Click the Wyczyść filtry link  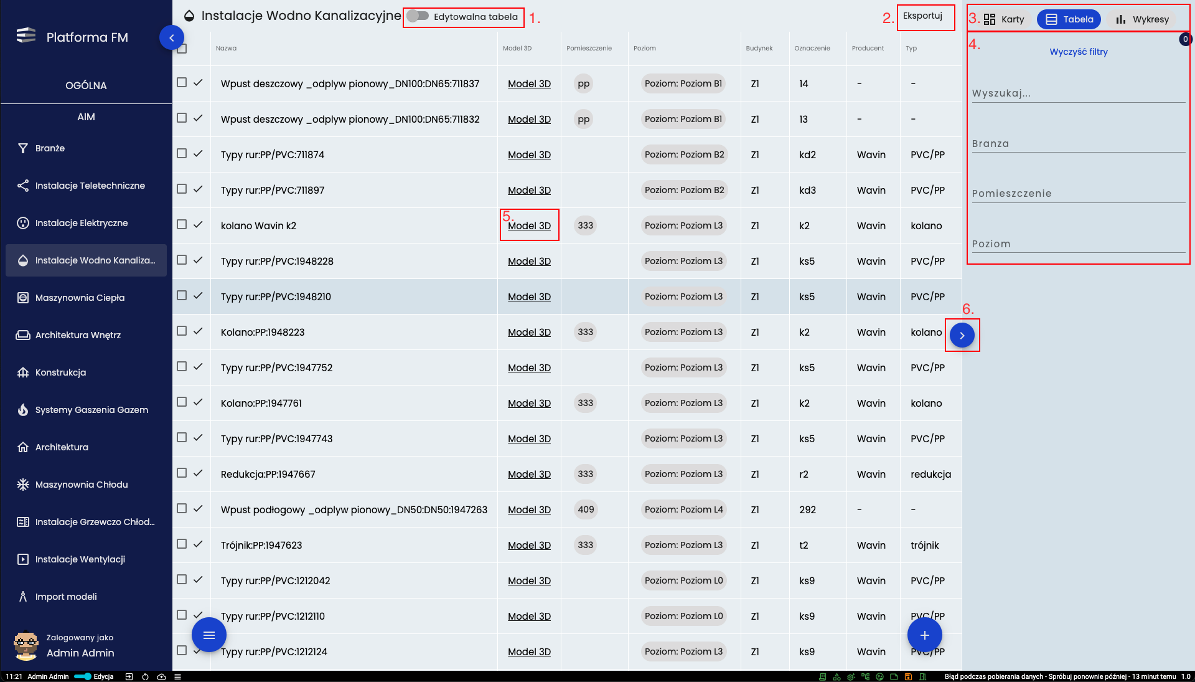pyautogui.click(x=1079, y=52)
